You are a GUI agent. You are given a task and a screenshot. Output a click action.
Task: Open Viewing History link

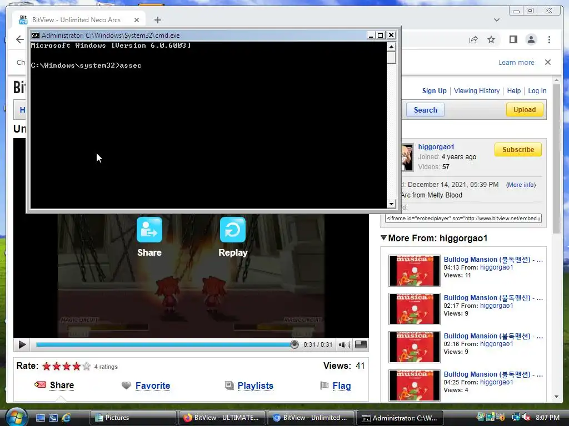(x=476, y=91)
